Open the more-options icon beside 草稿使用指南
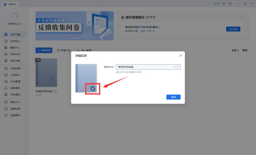This screenshot has height=155, width=256. tap(55, 91)
